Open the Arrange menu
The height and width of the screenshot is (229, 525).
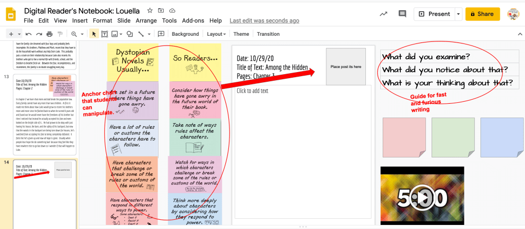pyautogui.click(x=146, y=20)
